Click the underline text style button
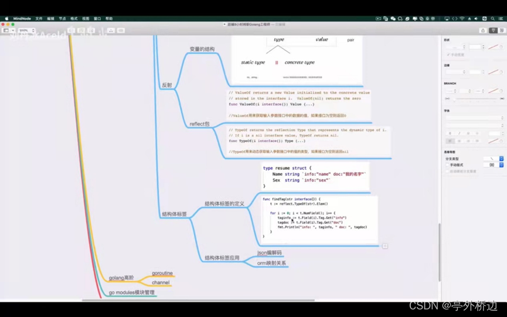Image resolution: width=507 pixels, height=317 pixels. click(x=468, y=133)
